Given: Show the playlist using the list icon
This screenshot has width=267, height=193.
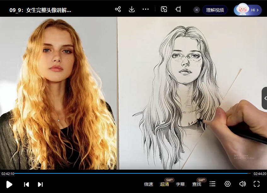Looking at the screenshot, I should click(213, 184).
